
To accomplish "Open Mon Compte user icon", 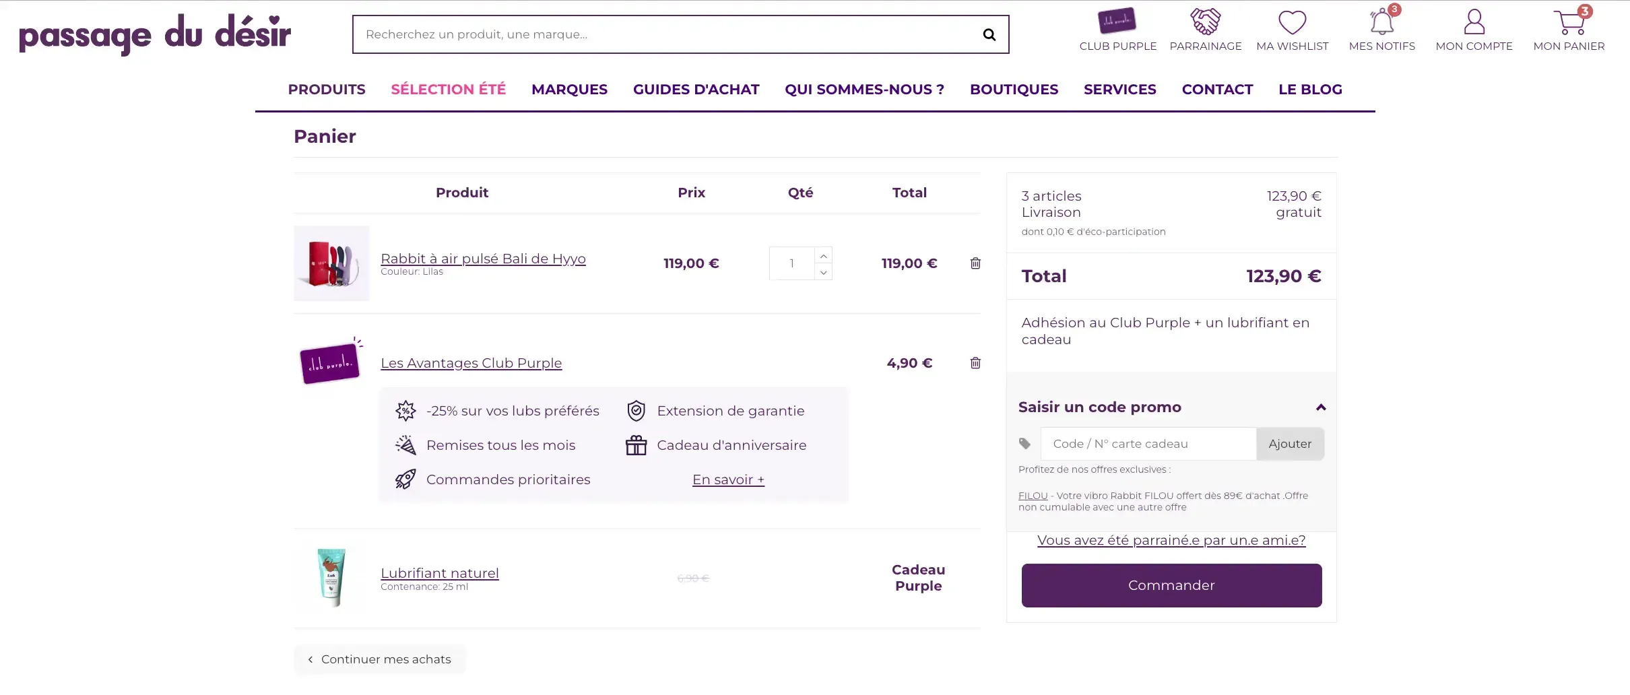I will pyautogui.click(x=1474, y=22).
